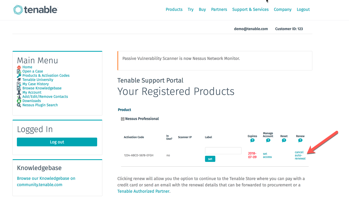Click the help icon under Reset column
The width and height of the screenshot is (349, 208).
(x=284, y=140)
